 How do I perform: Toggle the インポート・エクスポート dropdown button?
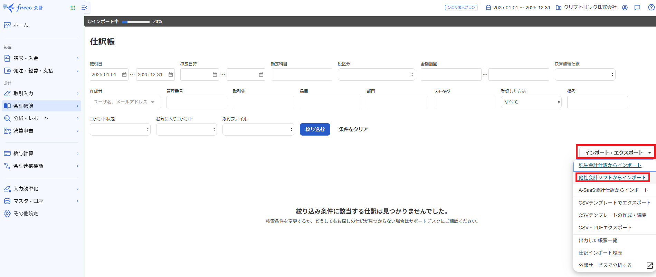pyautogui.click(x=617, y=153)
